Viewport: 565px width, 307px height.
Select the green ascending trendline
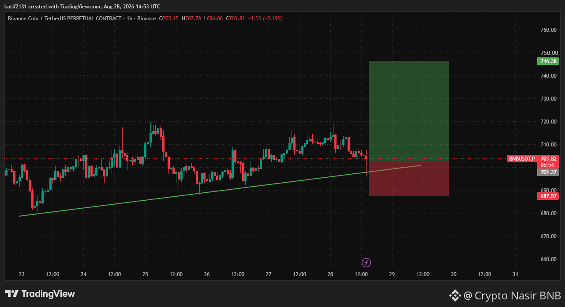pos(220,191)
